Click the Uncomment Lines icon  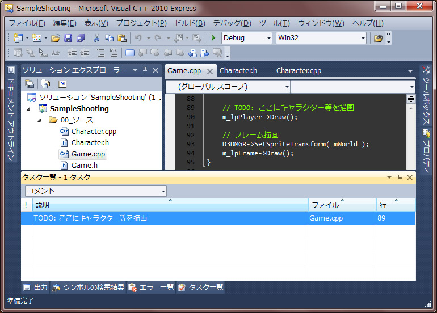point(114,53)
